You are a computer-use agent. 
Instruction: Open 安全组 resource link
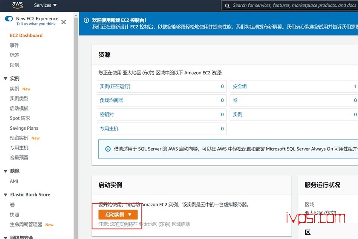[x=240, y=86]
